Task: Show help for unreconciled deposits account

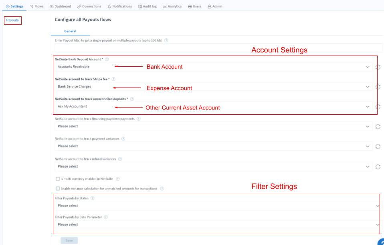Action: point(132,99)
